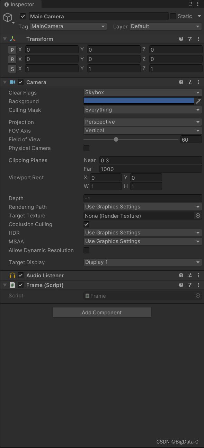The width and height of the screenshot is (204, 448).
Task: Open the Projection Perspective dropdown
Action: (x=143, y=122)
